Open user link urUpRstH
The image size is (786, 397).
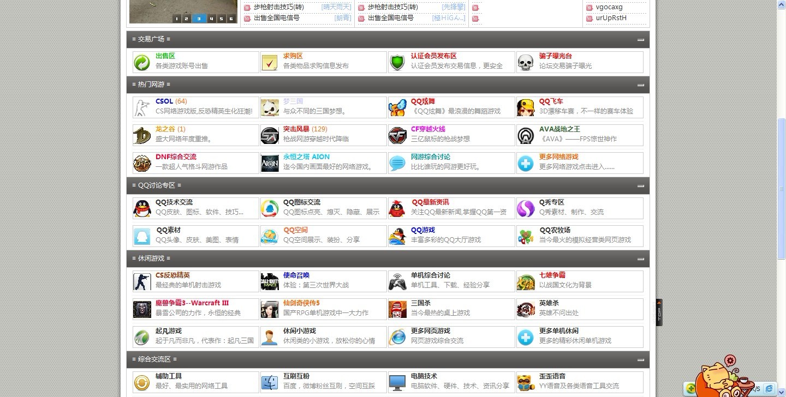[x=611, y=18]
